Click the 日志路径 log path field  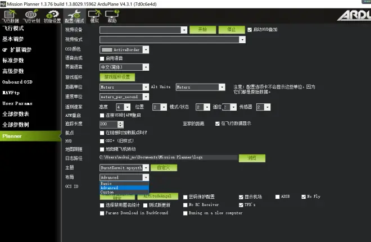click(x=169, y=157)
